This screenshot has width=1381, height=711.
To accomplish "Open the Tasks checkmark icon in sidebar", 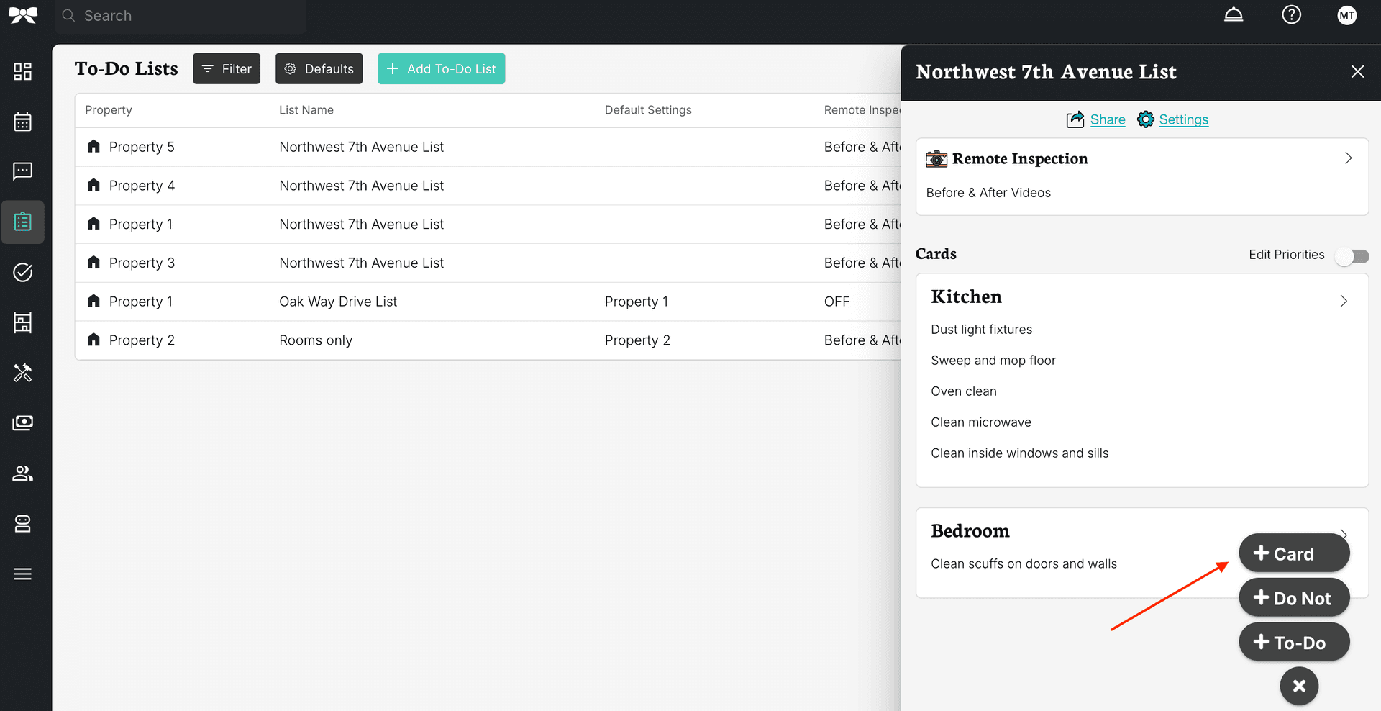I will [22, 272].
